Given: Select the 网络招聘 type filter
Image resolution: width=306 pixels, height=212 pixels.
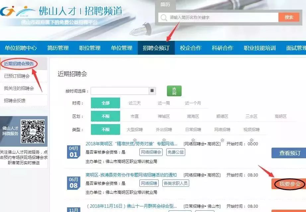Looking at the screenshot, I should tap(222, 129).
